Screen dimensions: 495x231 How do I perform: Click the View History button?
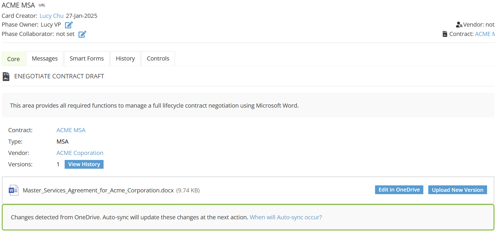(x=84, y=164)
